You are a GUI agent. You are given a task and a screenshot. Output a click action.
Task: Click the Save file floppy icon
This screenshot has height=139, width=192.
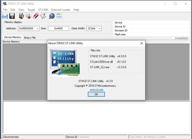[12, 16]
